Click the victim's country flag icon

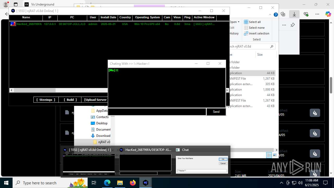[x=13, y=24]
